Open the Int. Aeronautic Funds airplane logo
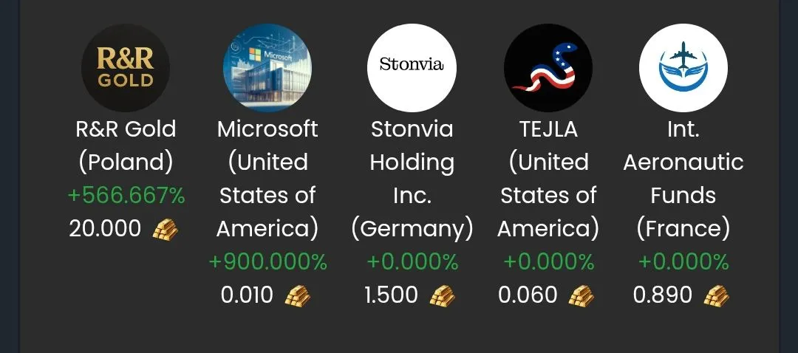Screen dimensions: 798x353 coord(683,68)
